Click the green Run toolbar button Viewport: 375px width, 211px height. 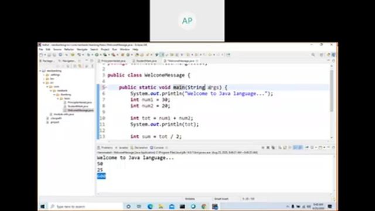pos(97,55)
